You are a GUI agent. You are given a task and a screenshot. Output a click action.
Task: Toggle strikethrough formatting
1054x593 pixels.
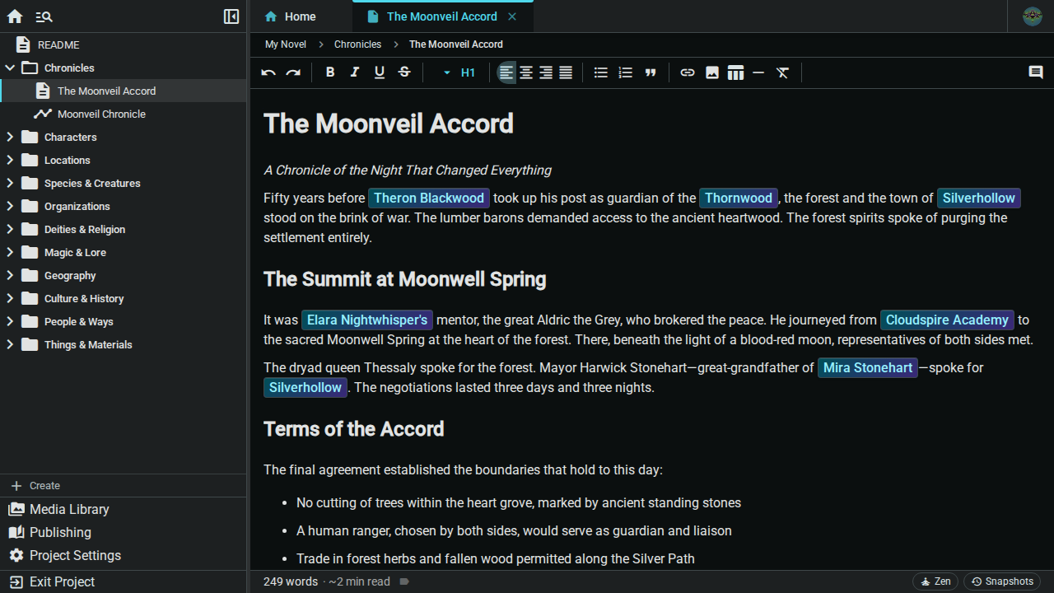(x=404, y=72)
